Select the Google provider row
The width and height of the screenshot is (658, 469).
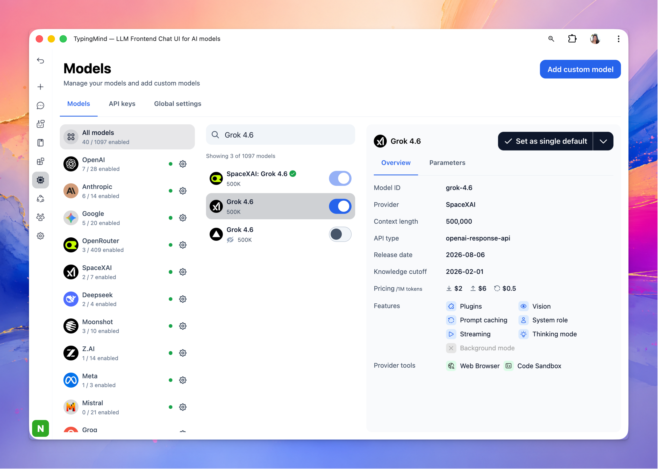click(127, 218)
